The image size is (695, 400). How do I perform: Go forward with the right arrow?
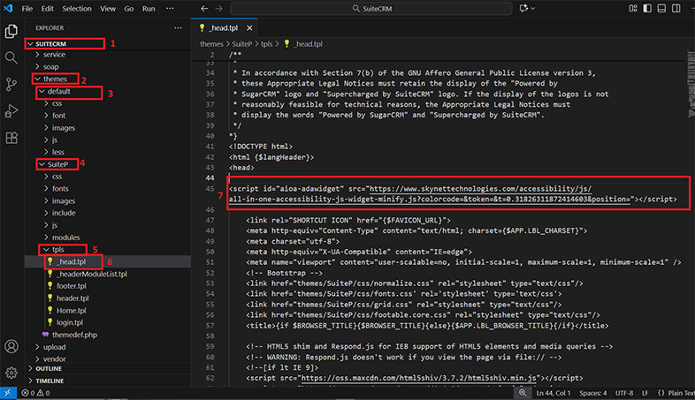[x=219, y=9]
